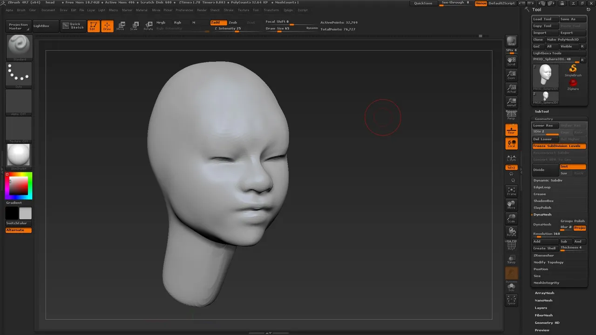Open Quick Sketch mode
This screenshot has height=335, width=596.
(73, 26)
